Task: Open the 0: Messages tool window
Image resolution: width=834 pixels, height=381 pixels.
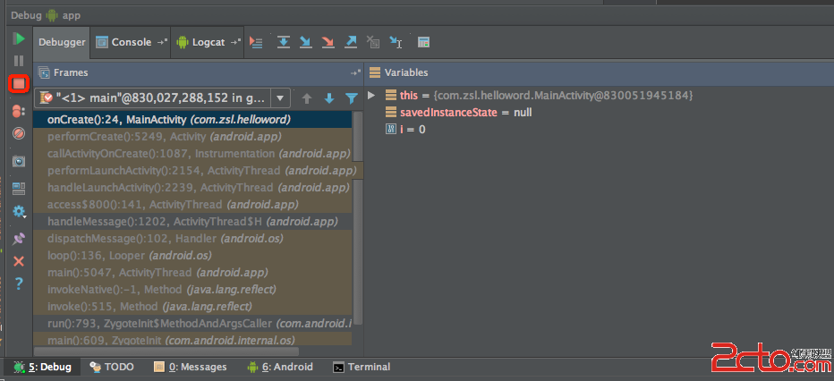Action: (190, 367)
